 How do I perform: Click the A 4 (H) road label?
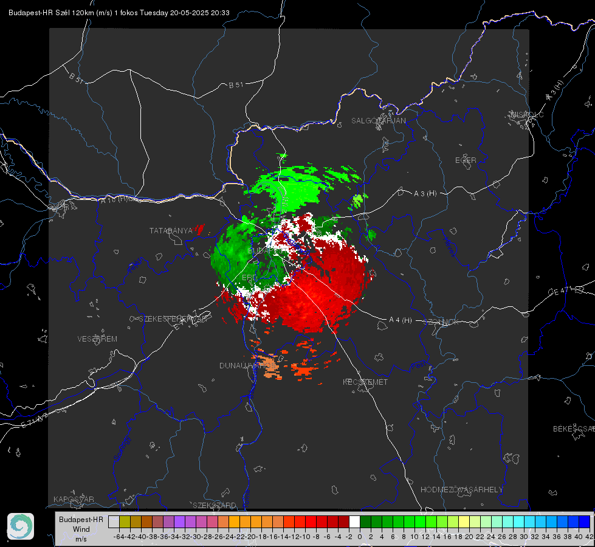pos(401,320)
